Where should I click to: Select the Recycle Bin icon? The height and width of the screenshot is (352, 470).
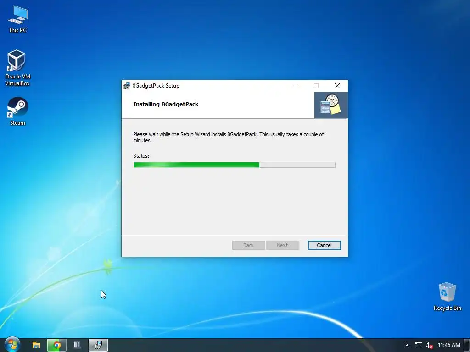(x=447, y=297)
